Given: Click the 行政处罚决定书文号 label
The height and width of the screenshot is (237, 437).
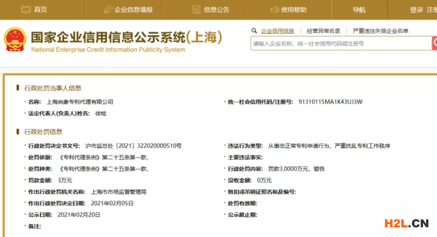Looking at the screenshot, I should [54, 146].
